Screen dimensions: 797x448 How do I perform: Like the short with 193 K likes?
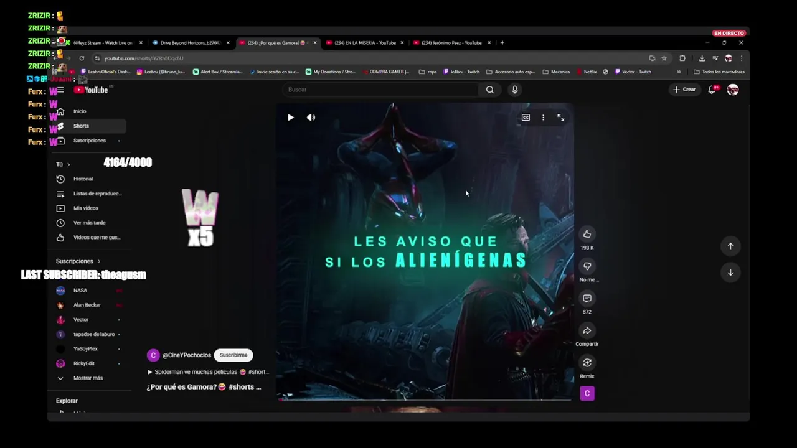point(587,234)
